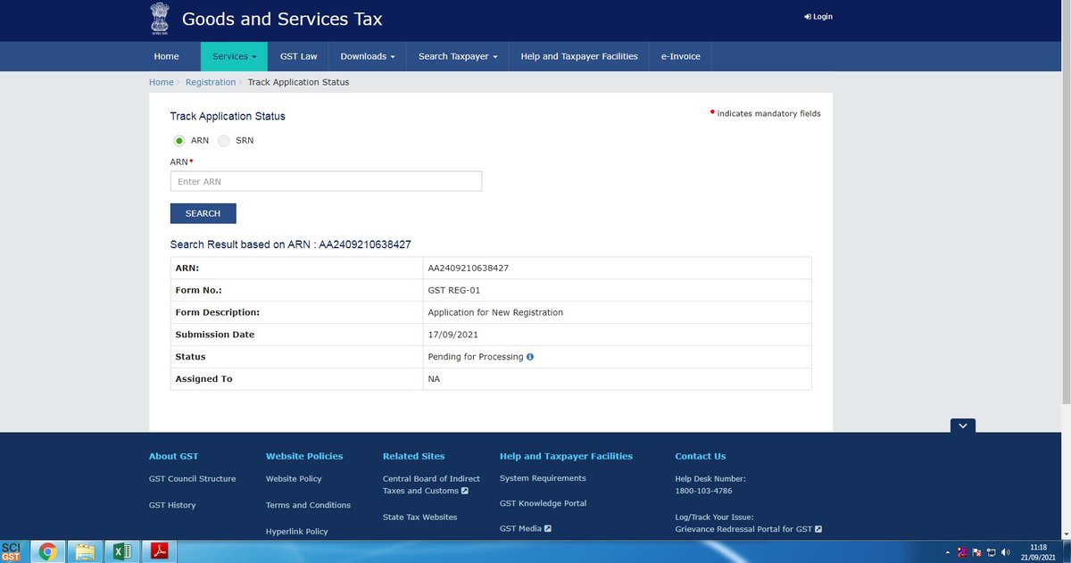Open Central Board of Indirect Taxes and Customs link

coord(431,484)
